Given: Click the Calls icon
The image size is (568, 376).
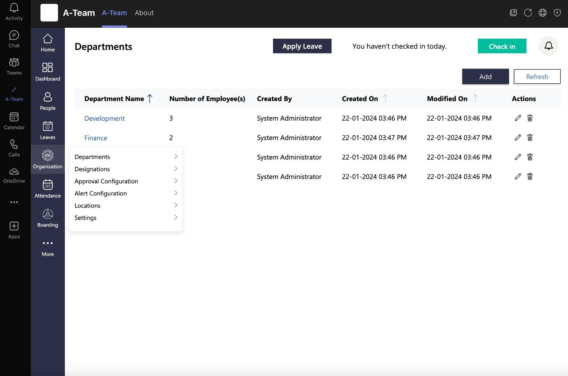Looking at the screenshot, I should (x=14, y=146).
